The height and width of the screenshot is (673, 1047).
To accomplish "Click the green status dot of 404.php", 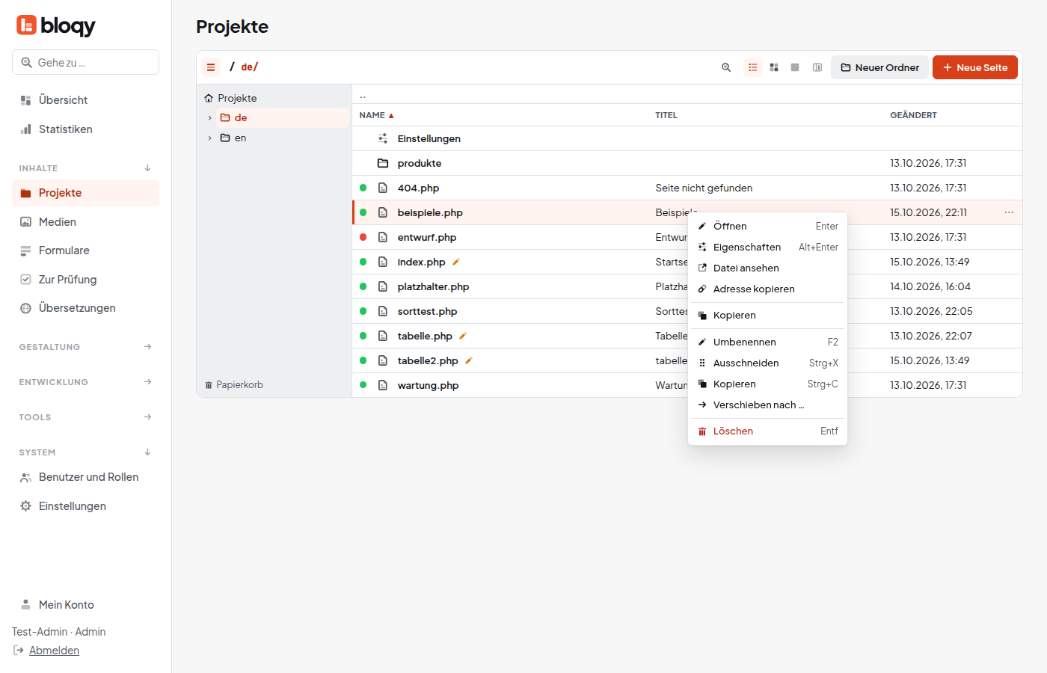I will (x=363, y=188).
